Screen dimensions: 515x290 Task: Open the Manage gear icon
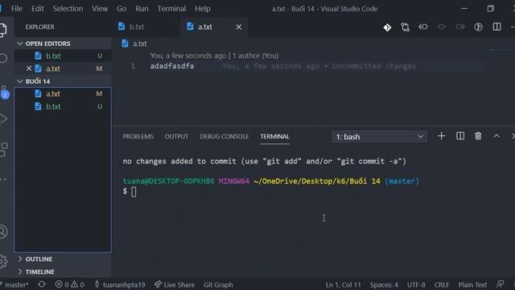[x=3, y=261]
